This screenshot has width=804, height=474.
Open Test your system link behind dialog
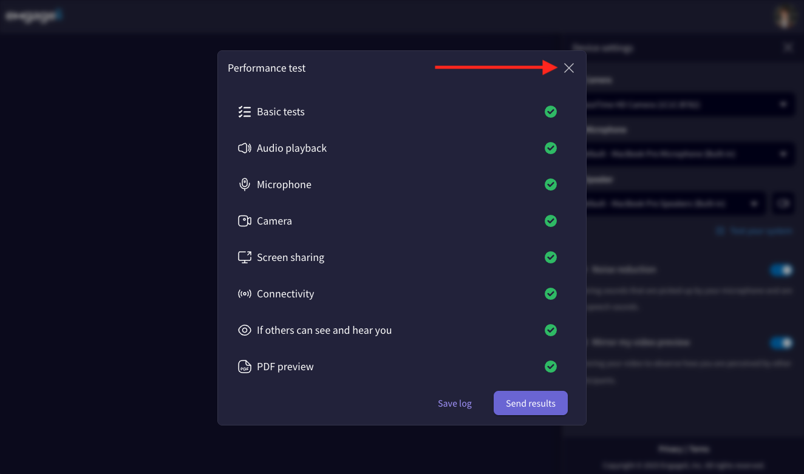point(755,231)
